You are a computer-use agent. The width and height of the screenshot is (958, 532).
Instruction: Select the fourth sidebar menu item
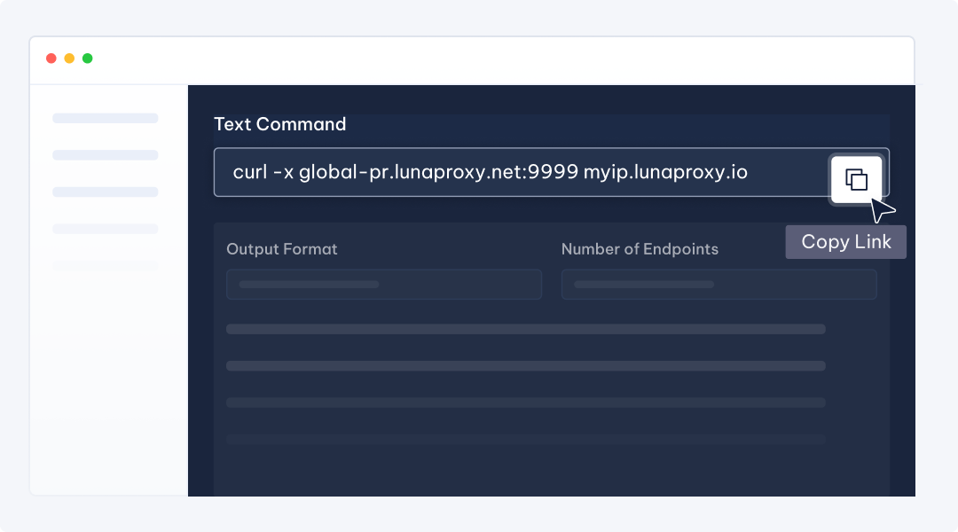(105, 229)
